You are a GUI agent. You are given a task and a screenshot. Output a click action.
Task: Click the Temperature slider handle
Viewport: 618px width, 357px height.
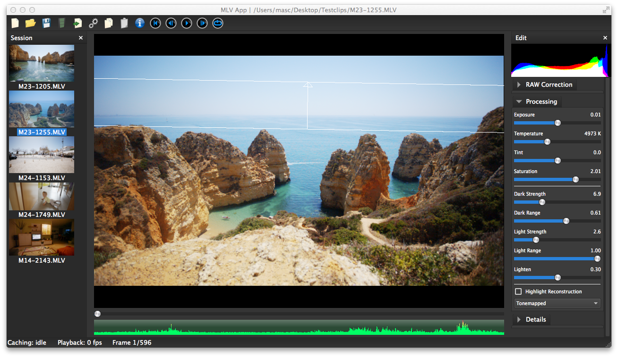click(x=547, y=141)
